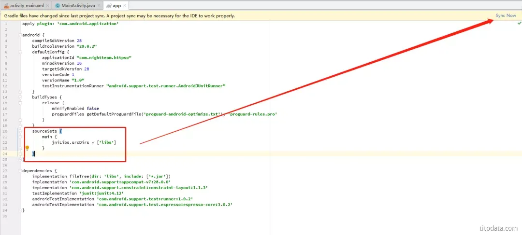
Task: Click line number 26 in gutter
Action: coord(6,165)
